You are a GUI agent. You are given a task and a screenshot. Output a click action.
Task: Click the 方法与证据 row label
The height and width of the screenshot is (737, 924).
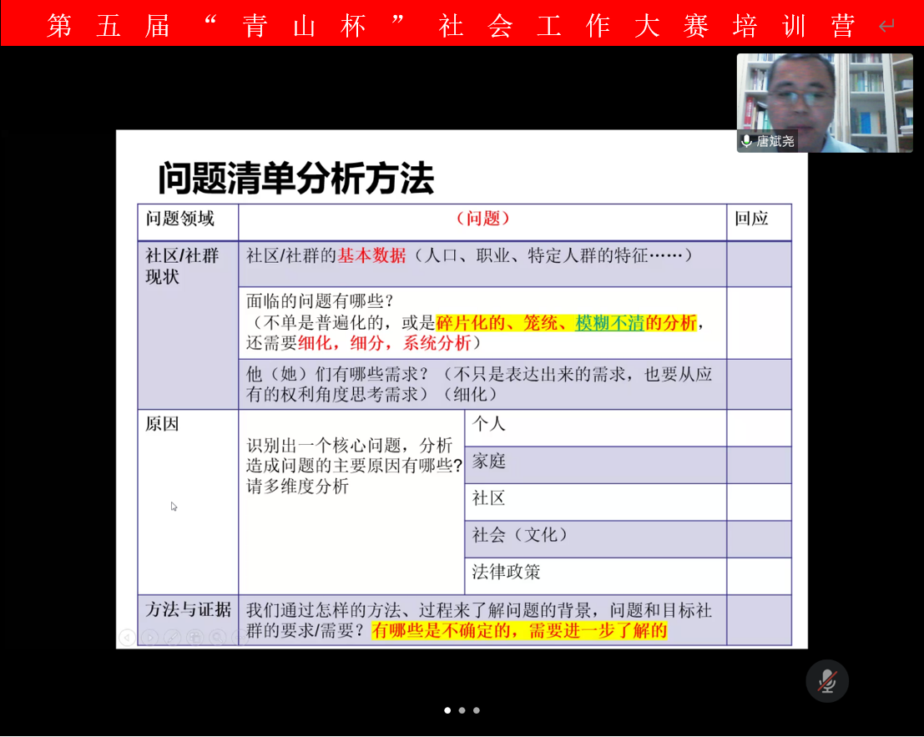188,610
